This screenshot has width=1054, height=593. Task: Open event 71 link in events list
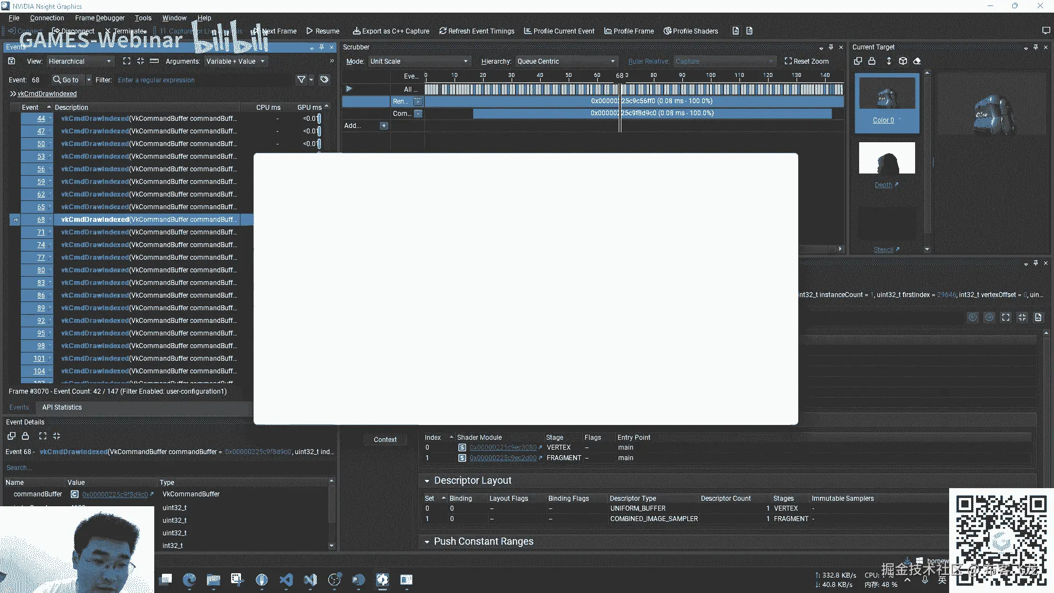(41, 232)
